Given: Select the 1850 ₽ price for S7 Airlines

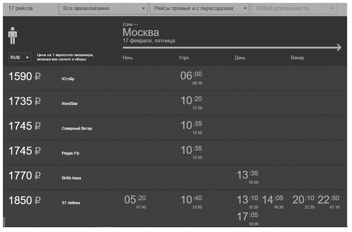Looking at the screenshot, I should click(25, 200).
